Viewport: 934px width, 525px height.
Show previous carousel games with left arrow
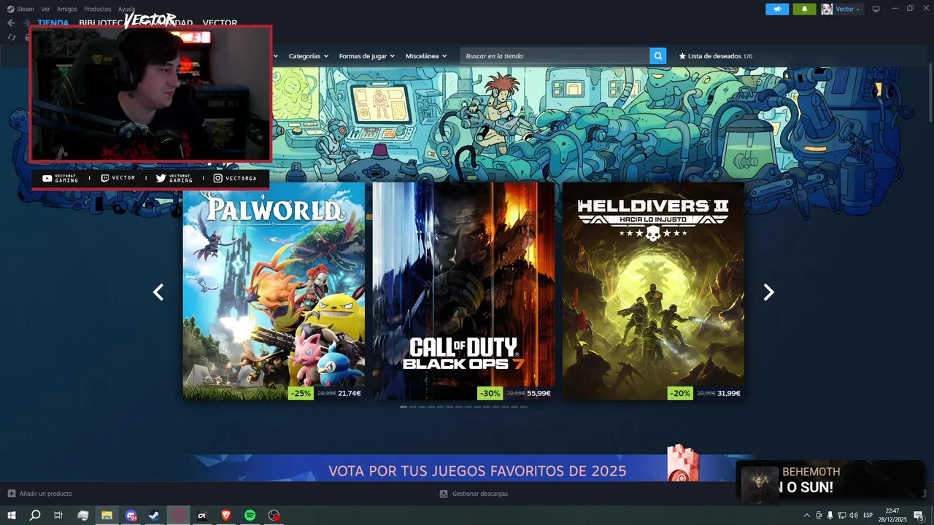158,292
